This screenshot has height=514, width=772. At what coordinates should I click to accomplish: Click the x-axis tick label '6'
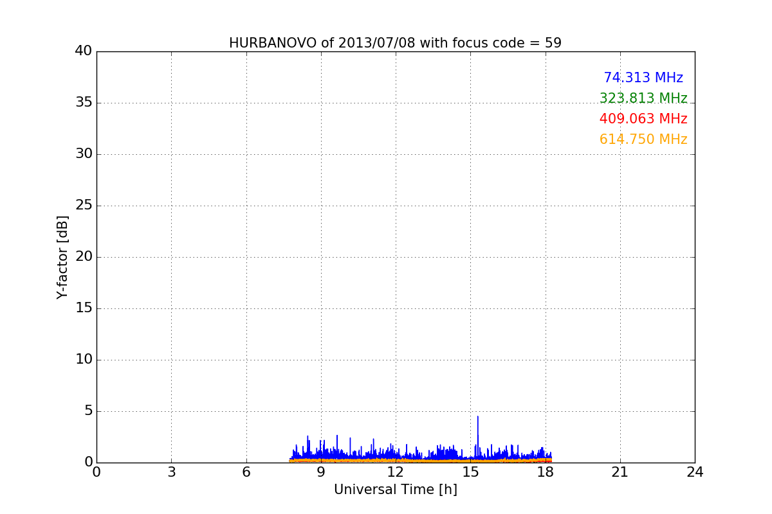tap(246, 472)
